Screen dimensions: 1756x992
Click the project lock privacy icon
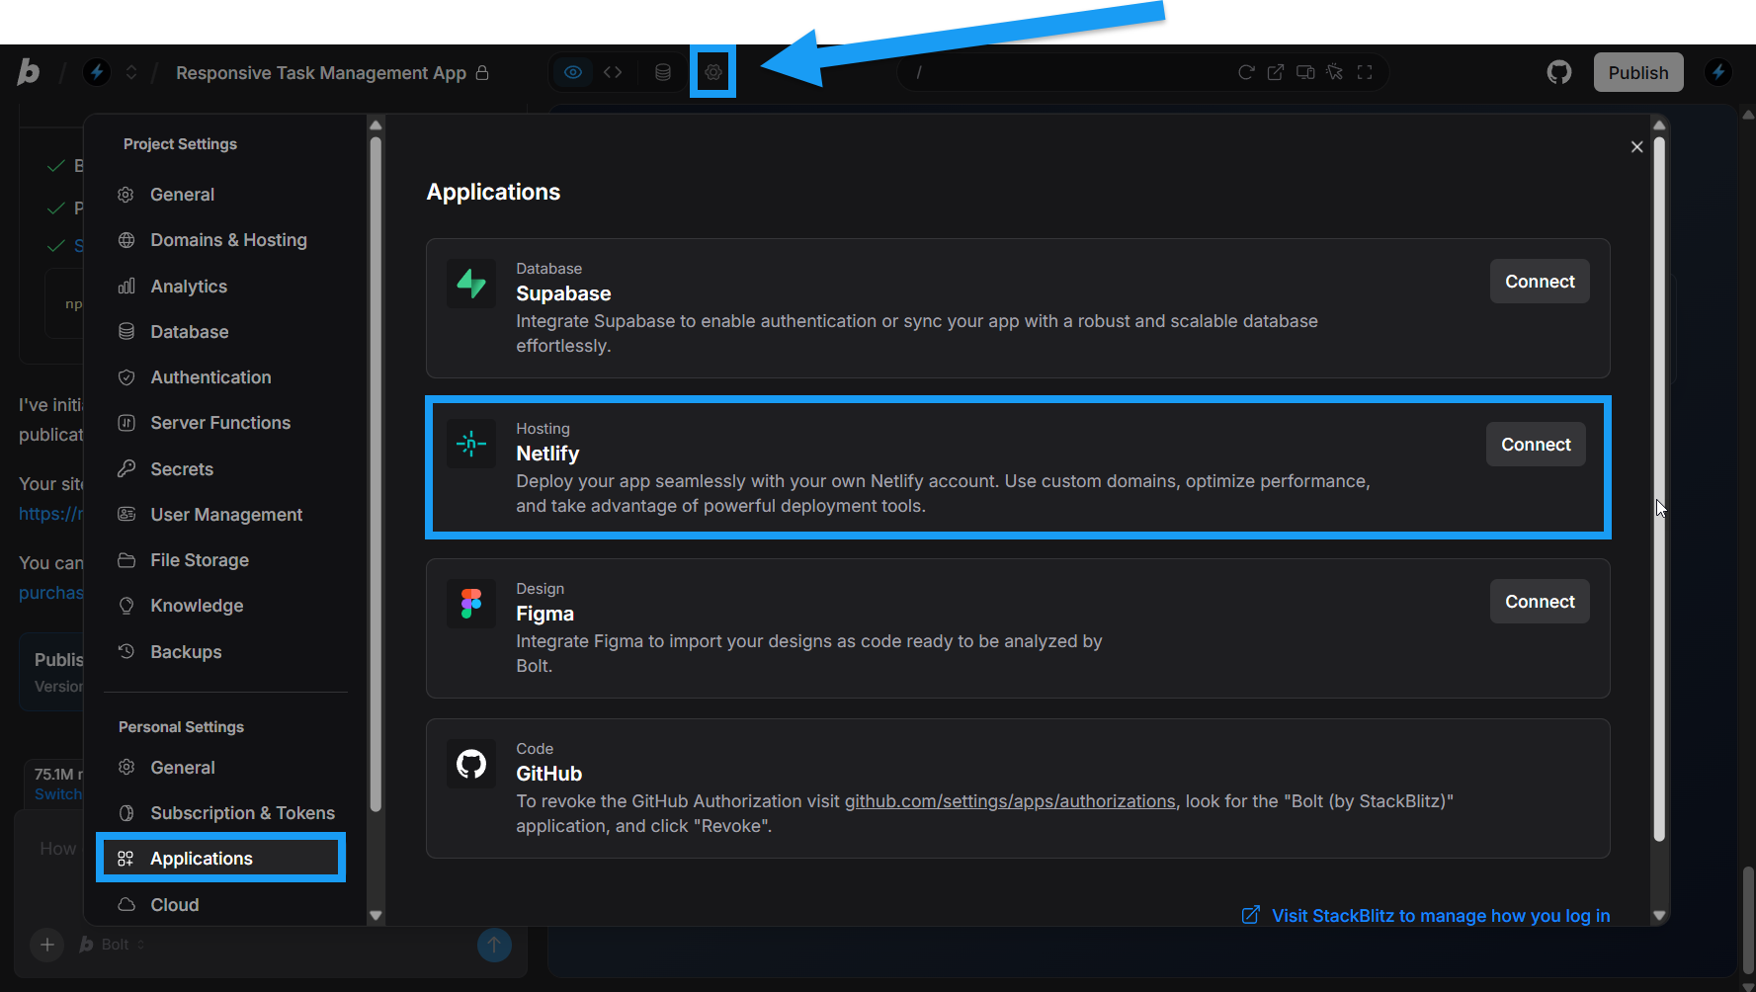point(482,72)
